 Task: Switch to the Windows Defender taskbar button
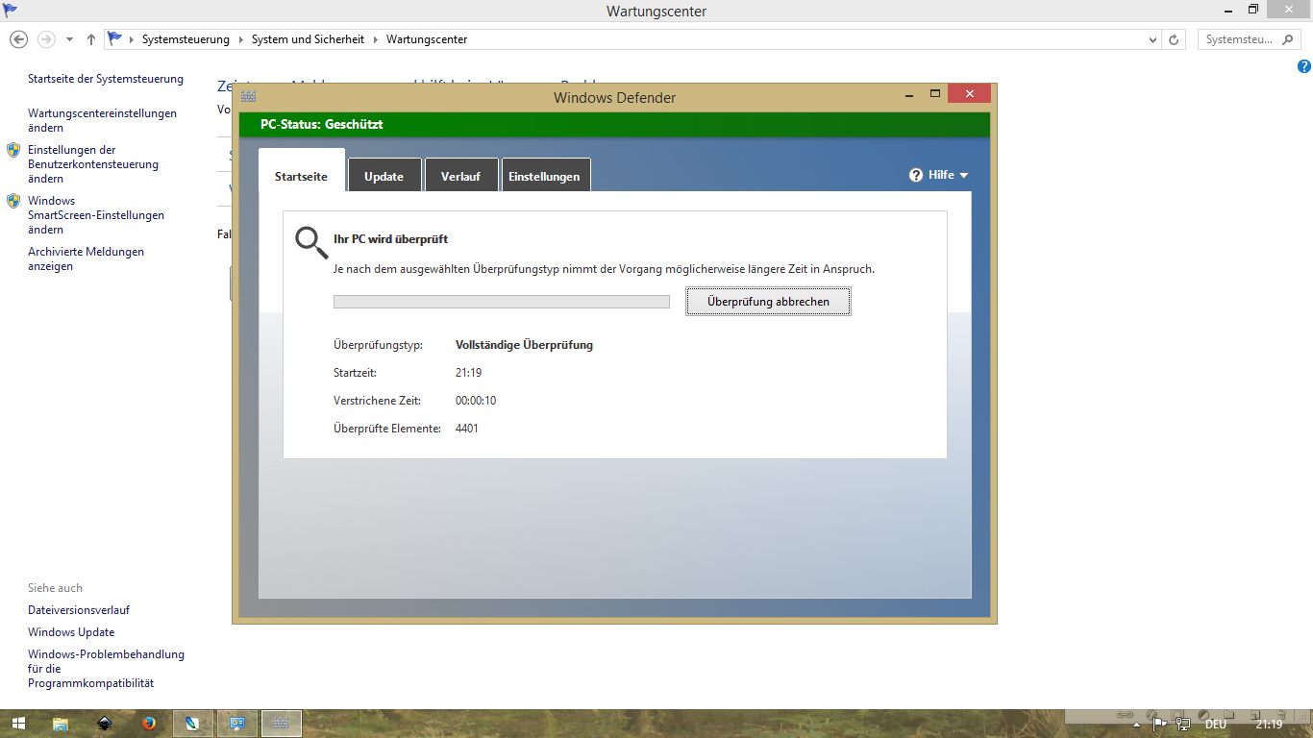[x=282, y=724]
